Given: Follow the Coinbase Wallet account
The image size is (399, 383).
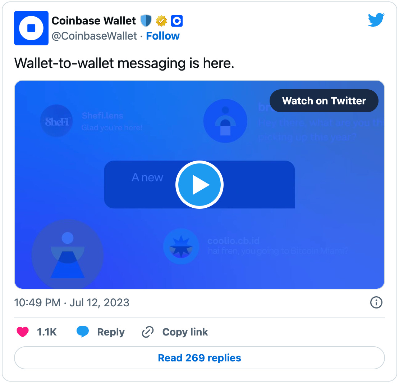Looking at the screenshot, I should pyautogui.click(x=163, y=36).
